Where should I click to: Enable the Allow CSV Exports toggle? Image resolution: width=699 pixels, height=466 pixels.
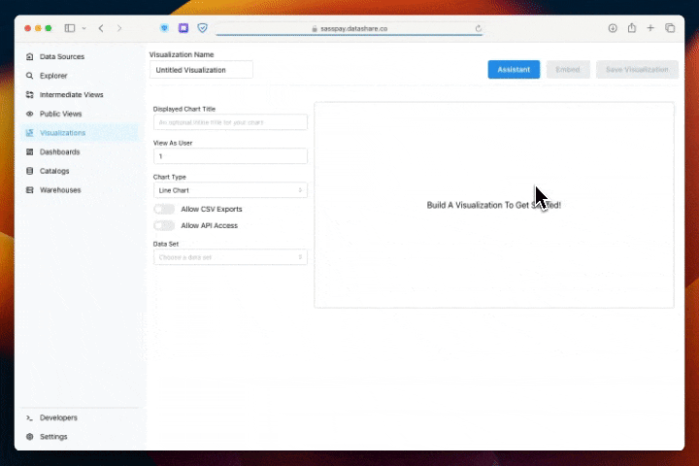pyautogui.click(x=164, y=209)
